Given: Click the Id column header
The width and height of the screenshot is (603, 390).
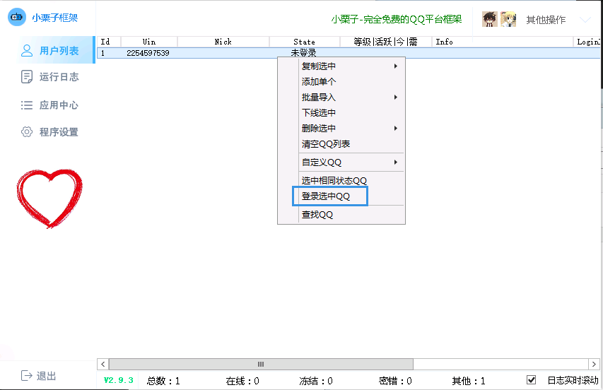Looking at the screenshot, I should (109, 42).
